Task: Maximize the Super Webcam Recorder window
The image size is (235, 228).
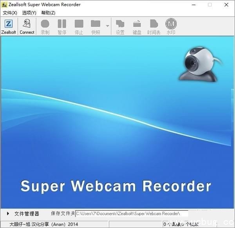Action: (x=210, y=4)
